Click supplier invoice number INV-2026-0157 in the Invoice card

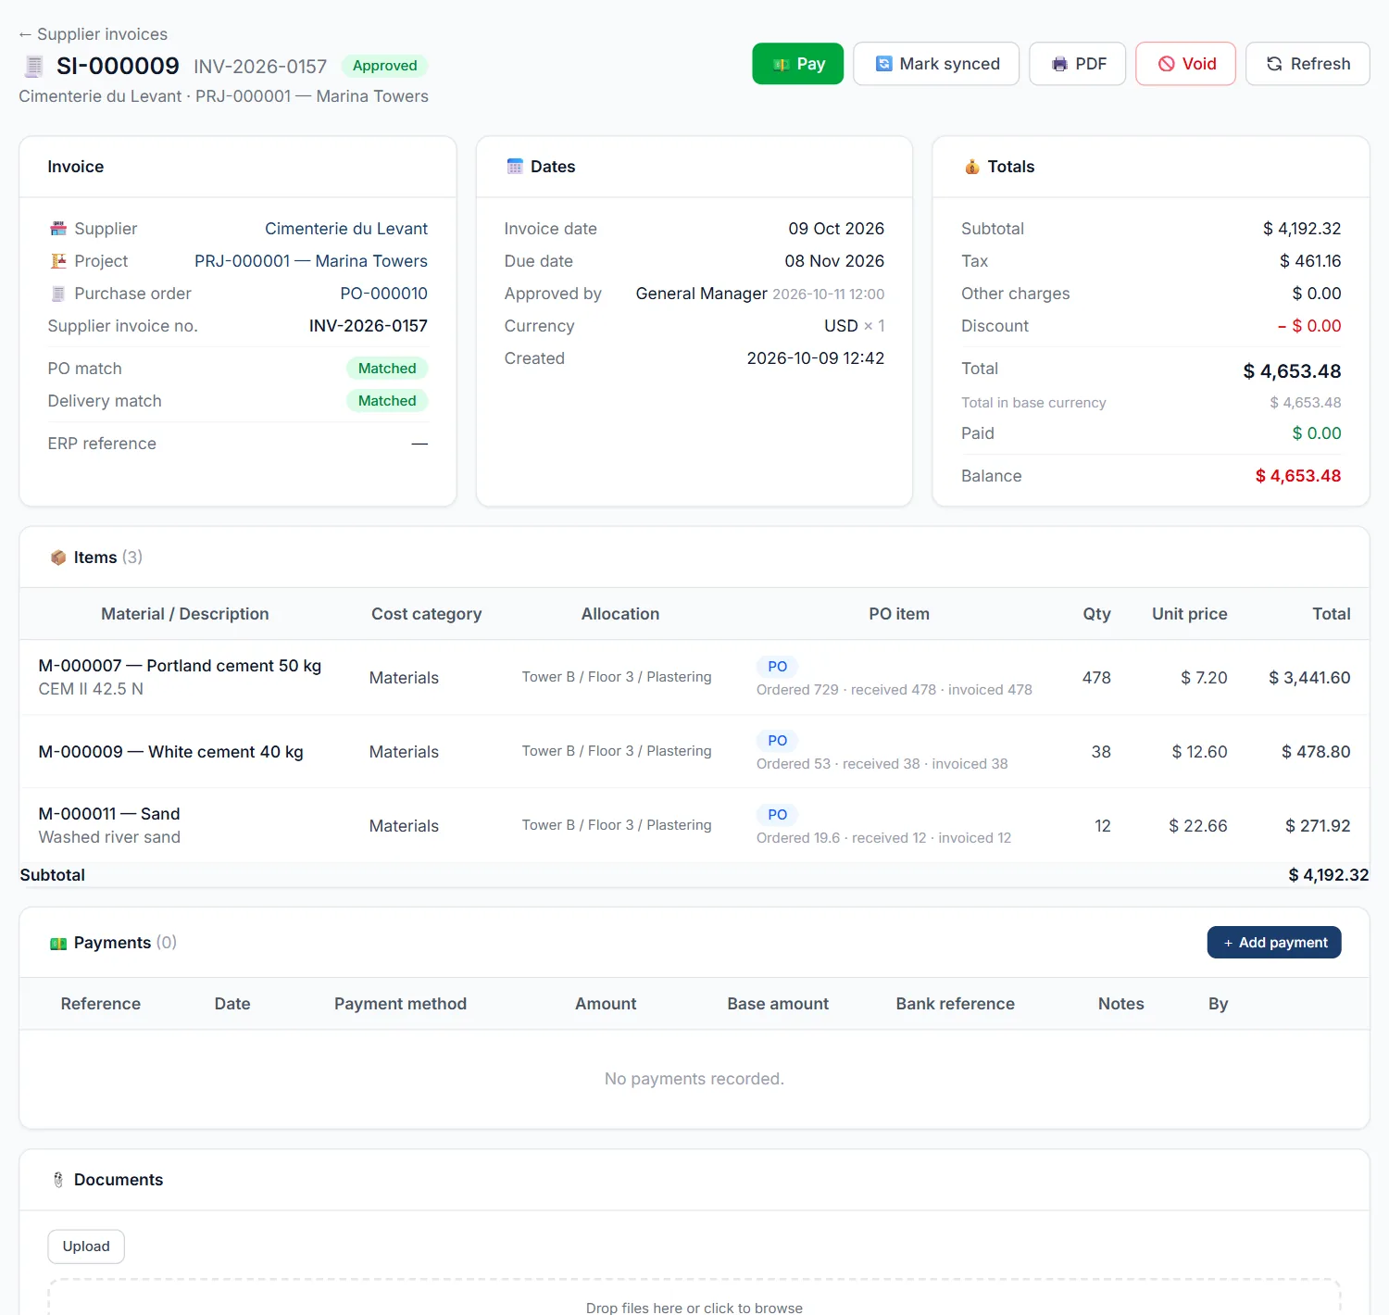tap(369, 326)
